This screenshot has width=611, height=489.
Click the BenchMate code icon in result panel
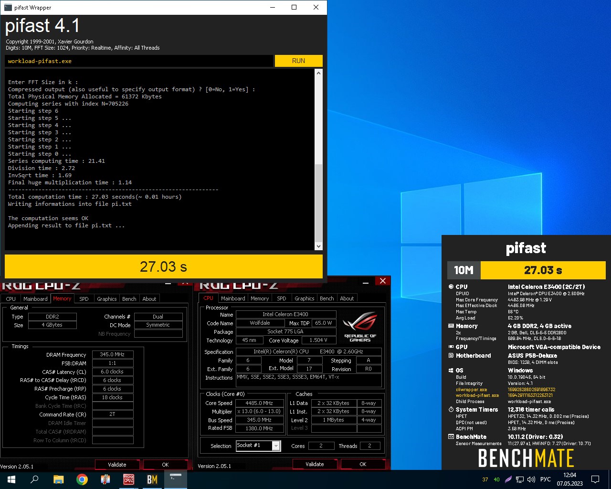pyautogui.click(x=451, y=437)
